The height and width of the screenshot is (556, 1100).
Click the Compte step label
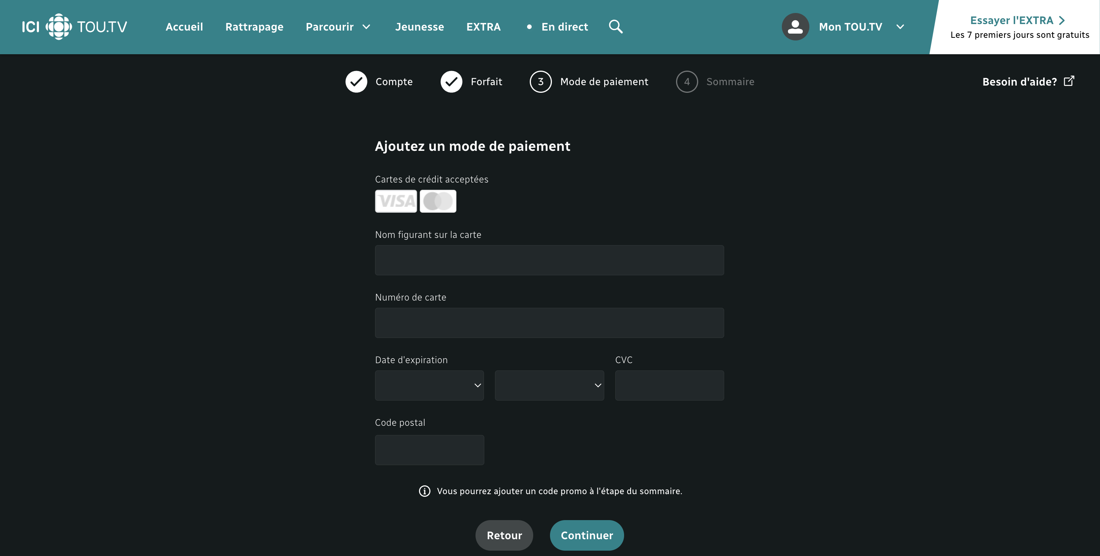click(x=394, y=82)
